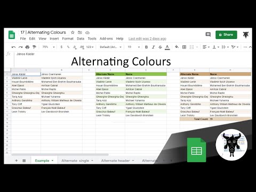This screenshot has width=256, height=192.
Task: Open the font family dropdown
Action: (110, 47)
